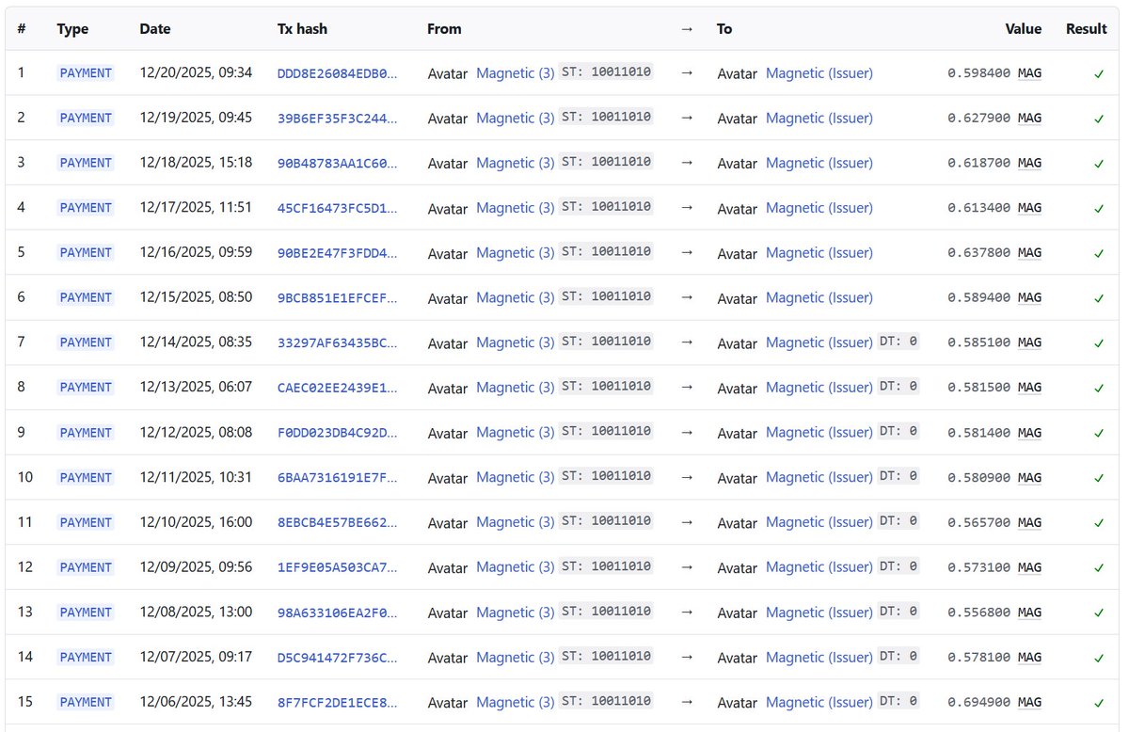The image size is (1129, 732).
Task: Open transaction hash F0DD023DB4C92D
Action: [x=337, y=433]
